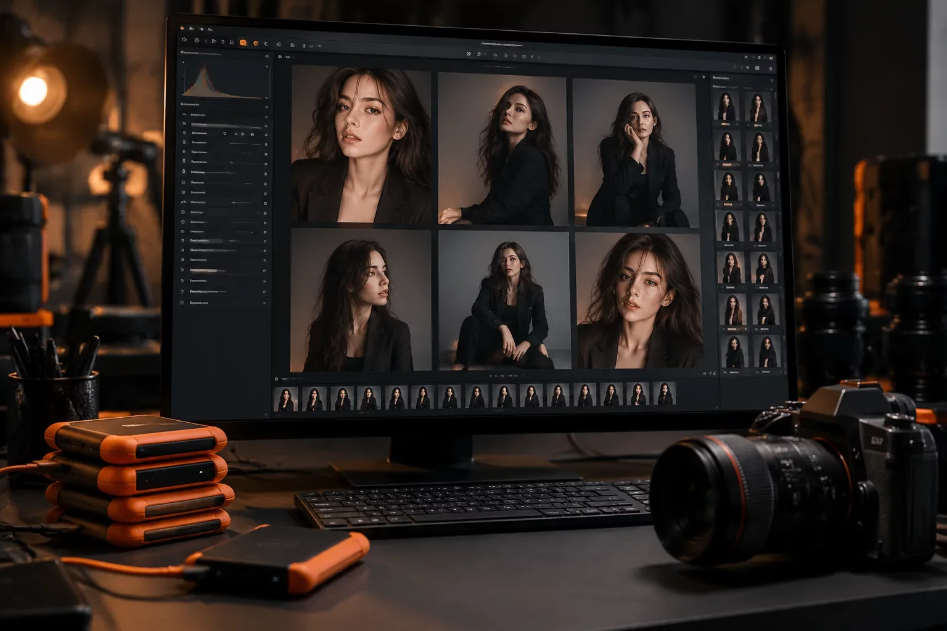Collapse the right browser panel via arrow icon
Viewport: 947px width, 631px height.
(x=703, y=77)
